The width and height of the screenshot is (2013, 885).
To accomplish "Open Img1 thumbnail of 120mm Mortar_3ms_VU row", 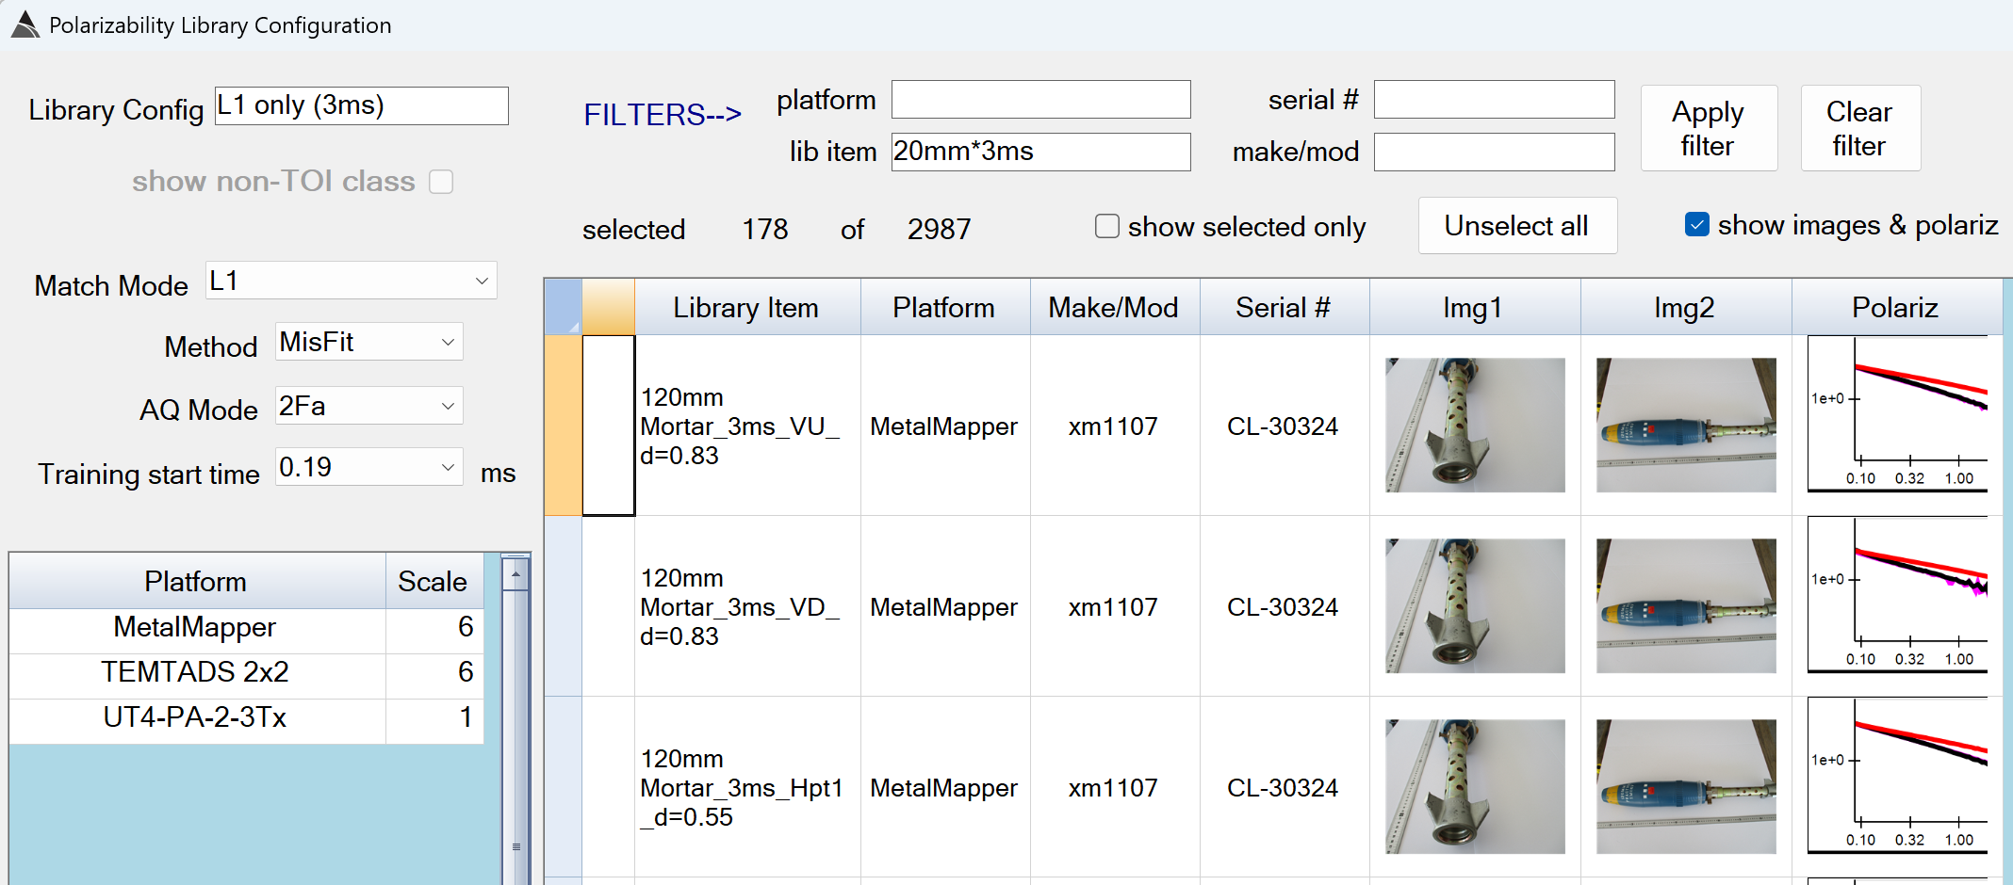I will coord(1474,425).
